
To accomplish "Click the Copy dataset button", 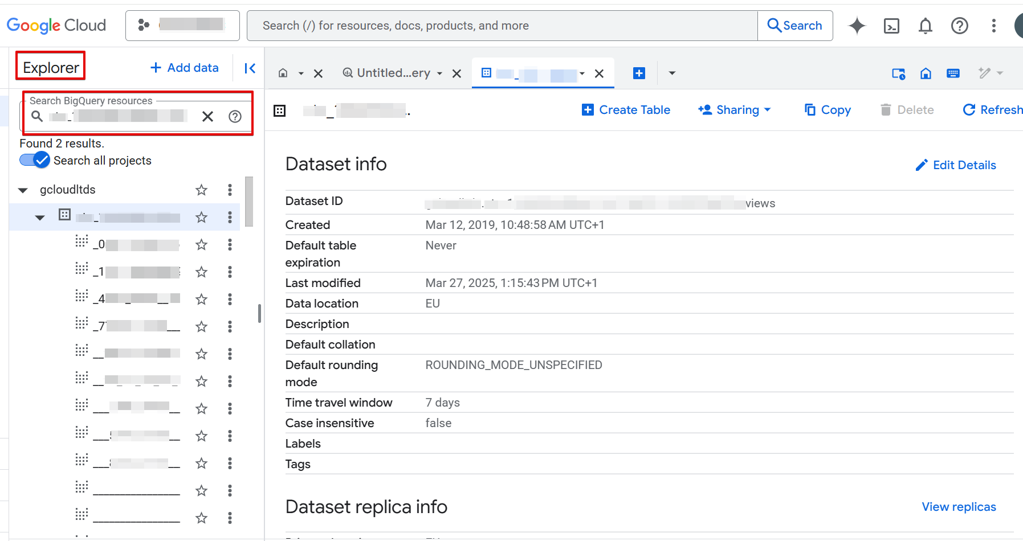I will click(x=828, y=110).
